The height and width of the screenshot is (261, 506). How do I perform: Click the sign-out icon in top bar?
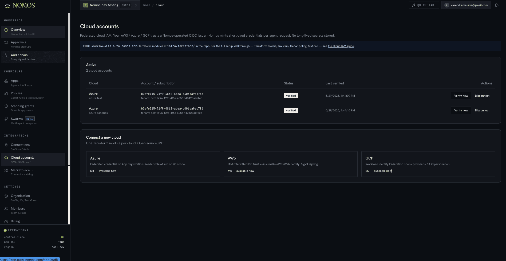tap(497, 5)
